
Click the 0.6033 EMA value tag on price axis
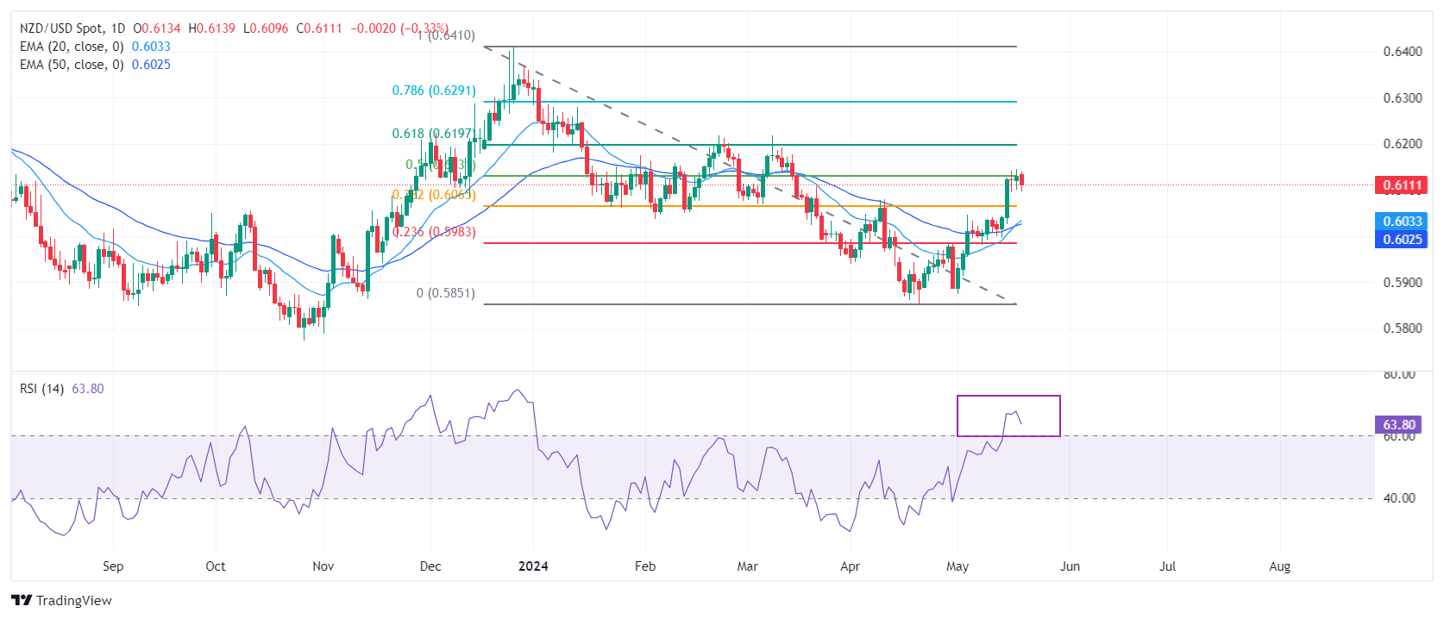point(1402,222)
